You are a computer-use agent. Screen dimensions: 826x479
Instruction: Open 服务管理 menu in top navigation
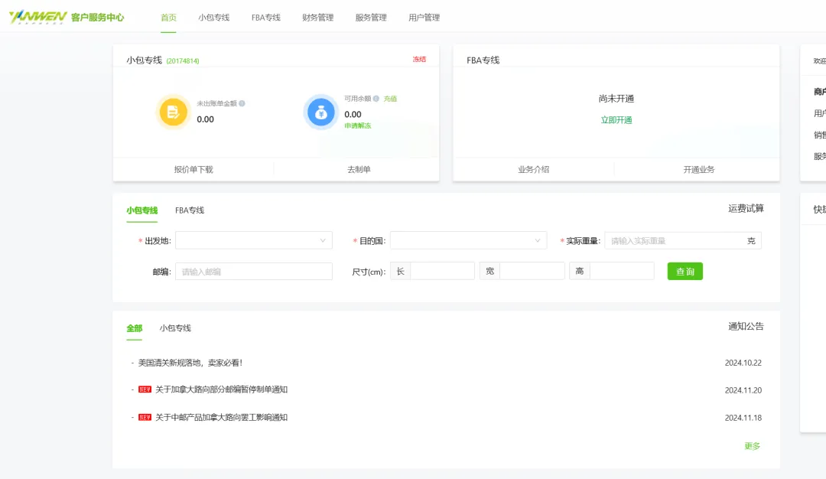[x=371, y=18]
